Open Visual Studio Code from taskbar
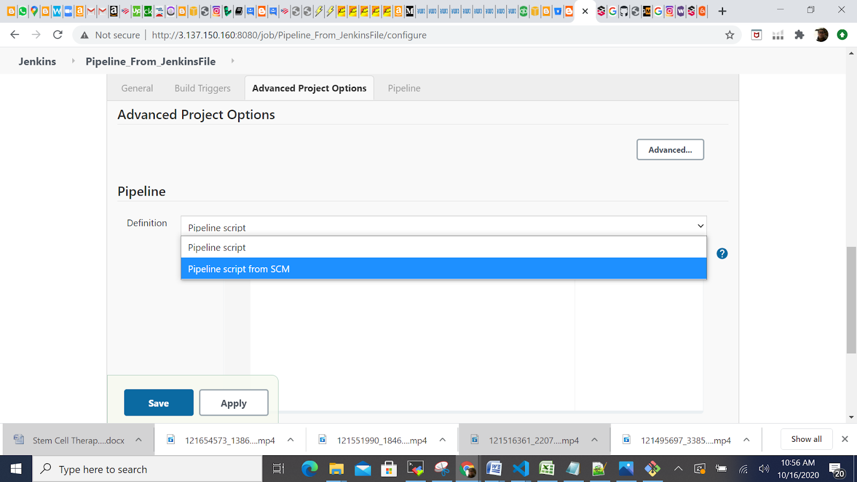The image size is (857, 482). click(521, 469)
